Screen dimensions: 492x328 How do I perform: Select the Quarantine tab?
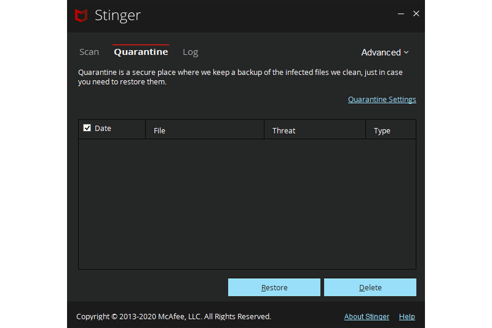(141, 52)
